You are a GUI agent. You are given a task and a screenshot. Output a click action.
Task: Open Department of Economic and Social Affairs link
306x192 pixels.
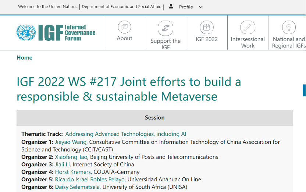coord(122,7)
